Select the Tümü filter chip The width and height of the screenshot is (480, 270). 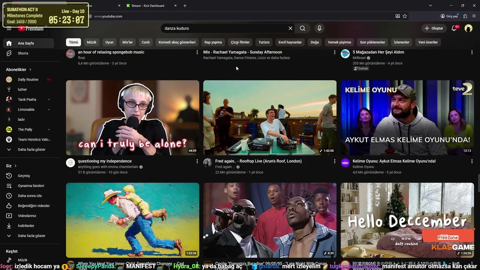tap(73, 42)
